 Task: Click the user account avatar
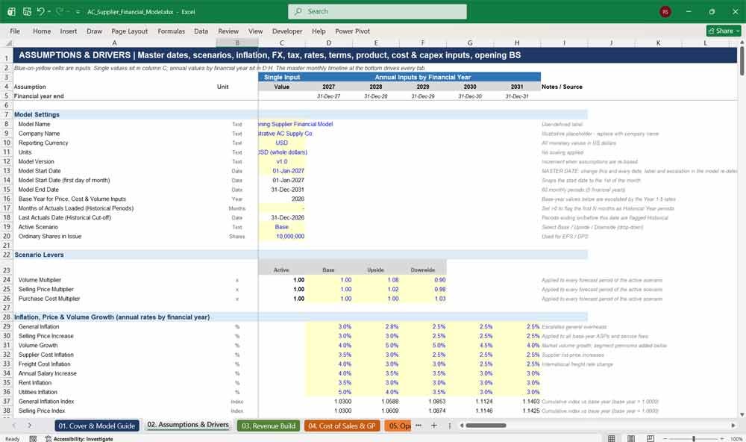point(665,11)
